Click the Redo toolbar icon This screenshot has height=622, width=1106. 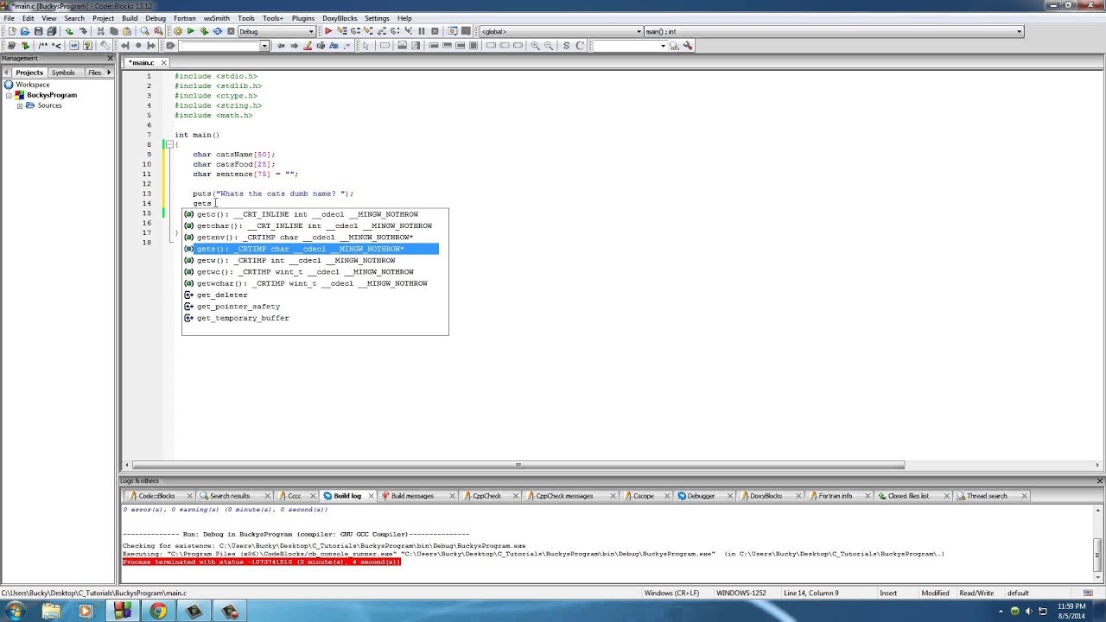(x=83, y=31)
